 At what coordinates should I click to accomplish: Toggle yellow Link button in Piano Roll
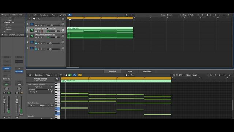(x=80, y=75)
